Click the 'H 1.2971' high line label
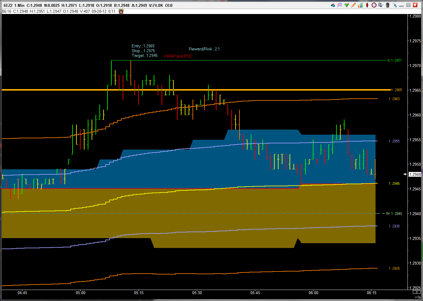The image size is (423, 301). click(x=394, y=60)
